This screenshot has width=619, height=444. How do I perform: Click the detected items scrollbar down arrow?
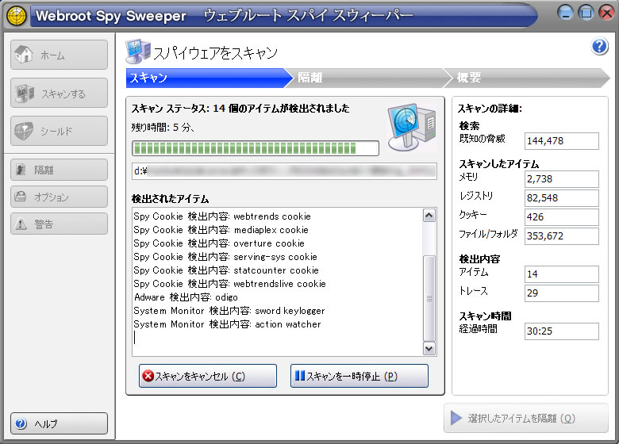pos(429,349)
